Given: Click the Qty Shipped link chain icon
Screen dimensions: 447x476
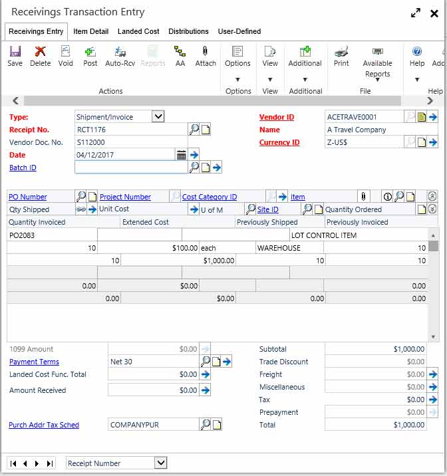Looking at the screenshot, I should (x=80, y=209).
